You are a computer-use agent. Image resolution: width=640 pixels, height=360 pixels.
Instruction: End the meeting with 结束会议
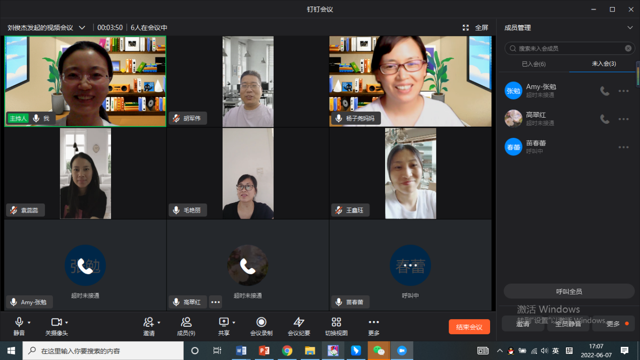point(469,327)
